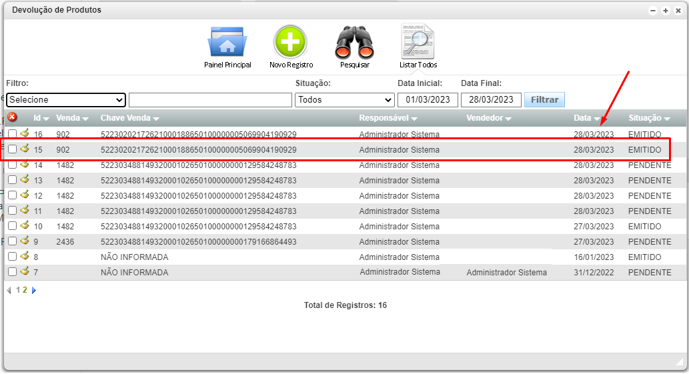
Task: Open Painel Principal home folder icon
Action: pyautogui.click(x=227, y=42)
